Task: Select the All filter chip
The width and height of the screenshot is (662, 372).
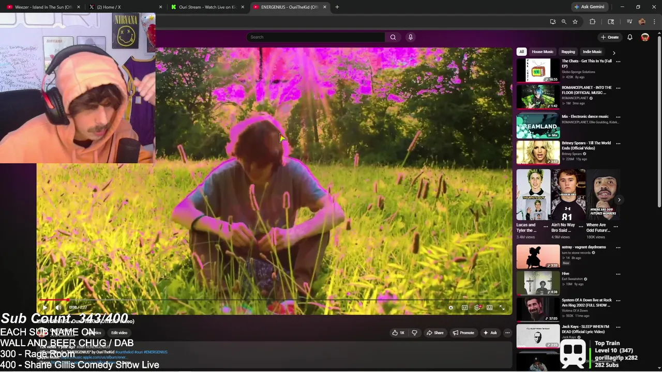Action: [521, 52]
